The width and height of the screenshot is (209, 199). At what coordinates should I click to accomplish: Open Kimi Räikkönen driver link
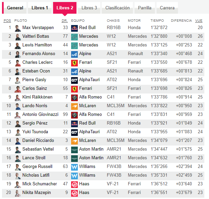pos(37,97)
